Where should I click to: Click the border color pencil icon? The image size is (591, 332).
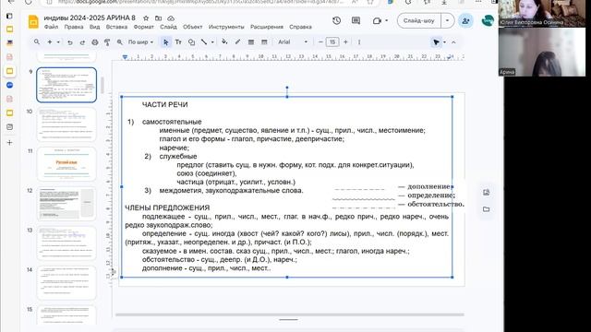(238, 42)
